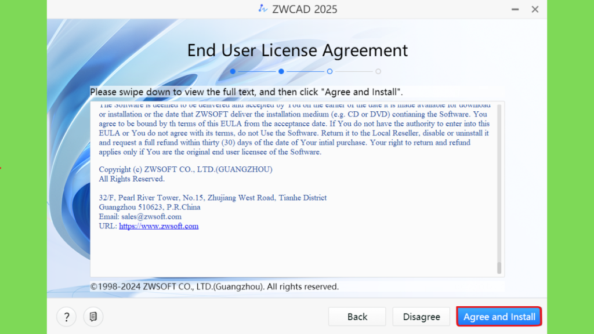Click the 'Email: sales@zwsoft.com' line

coord(140,217)
